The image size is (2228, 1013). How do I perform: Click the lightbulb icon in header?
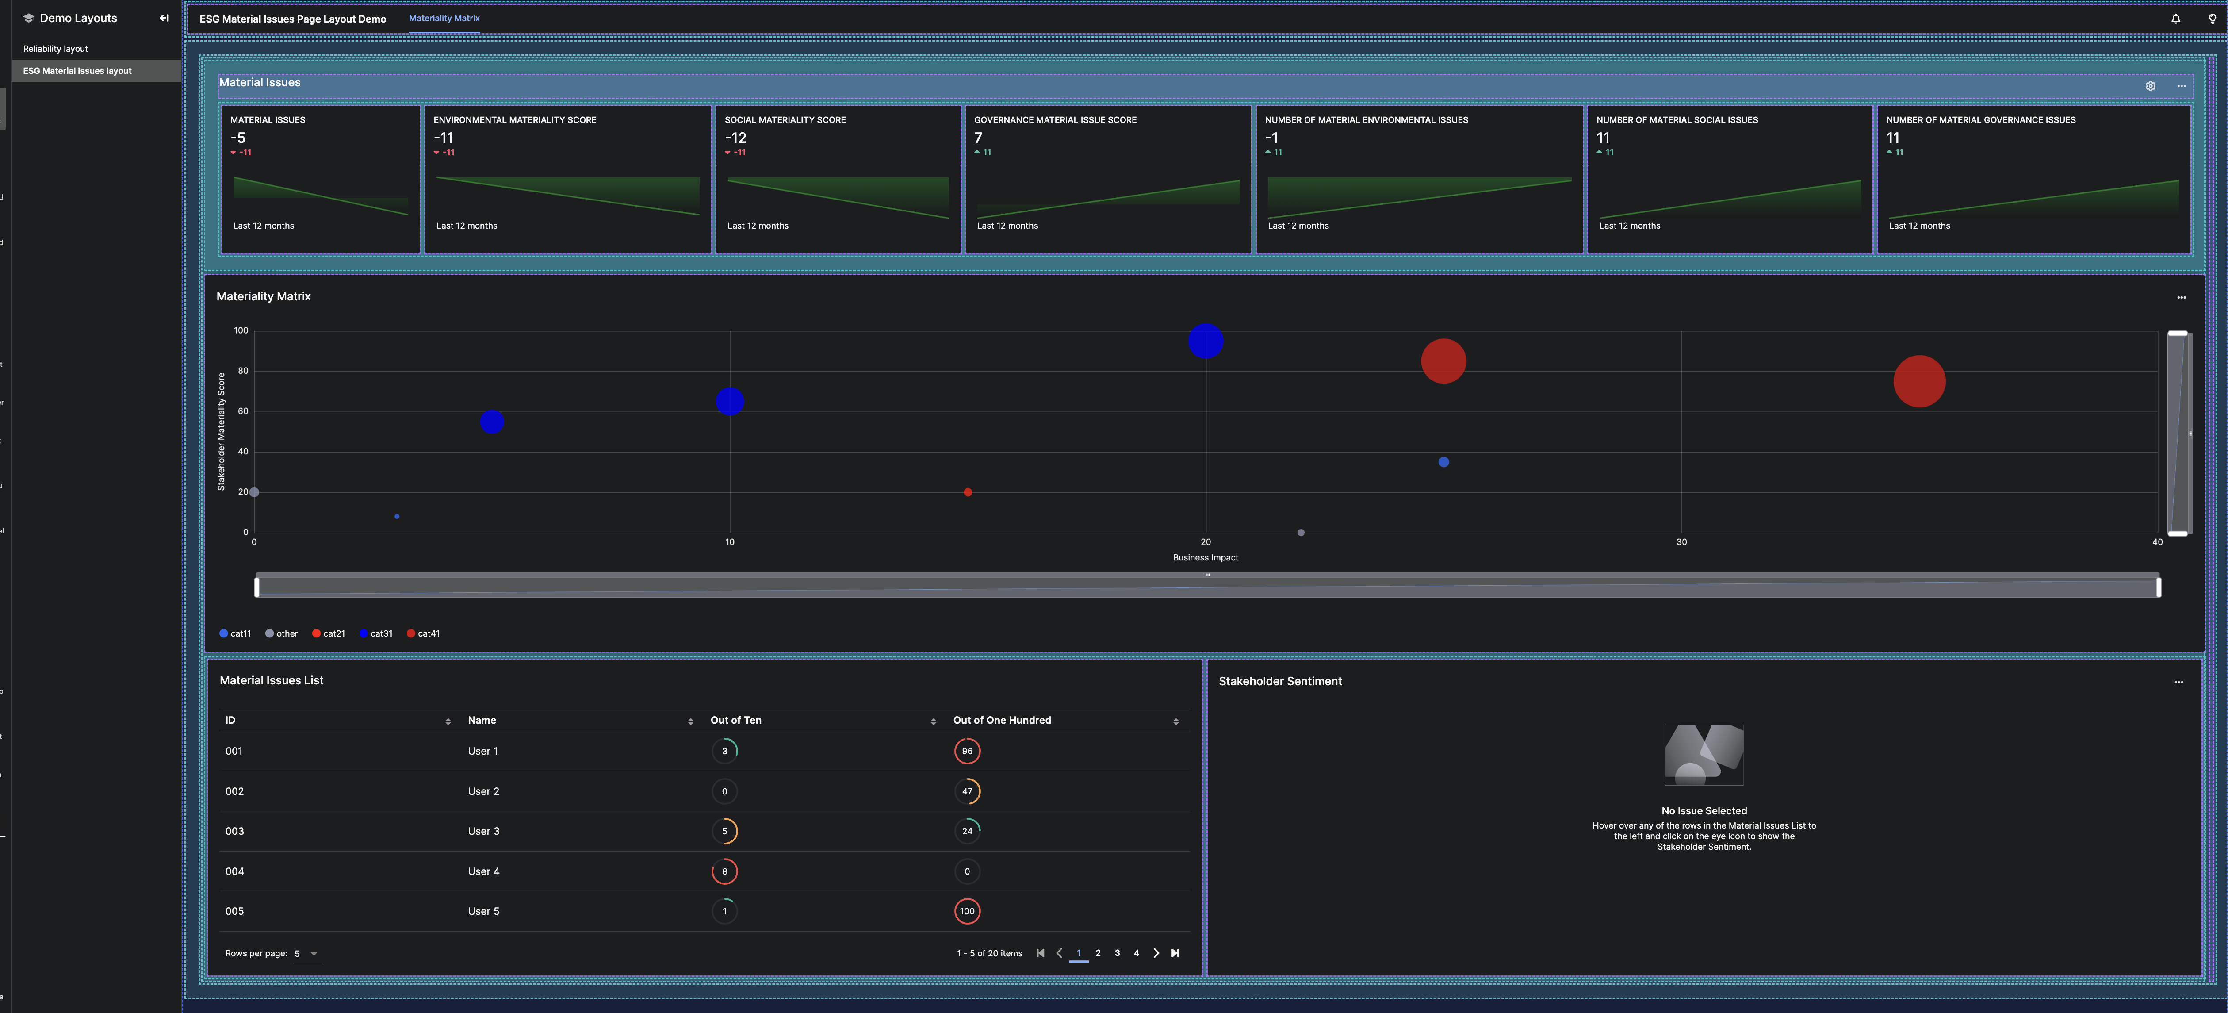coord(2212,19)
